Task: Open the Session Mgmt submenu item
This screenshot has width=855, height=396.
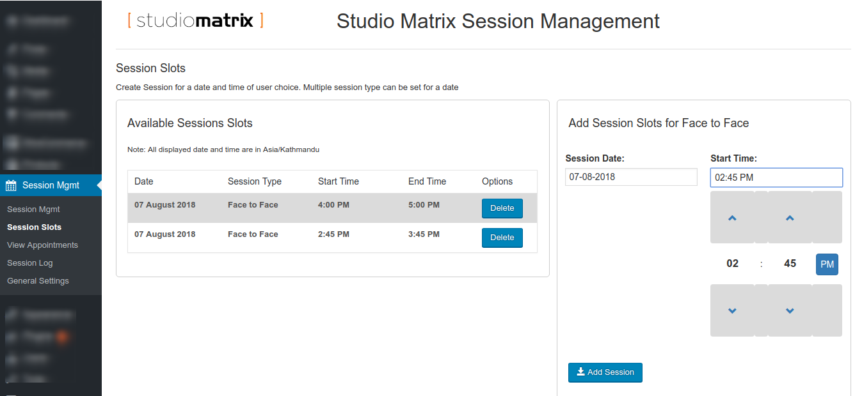Action: (x=33, y=209)
